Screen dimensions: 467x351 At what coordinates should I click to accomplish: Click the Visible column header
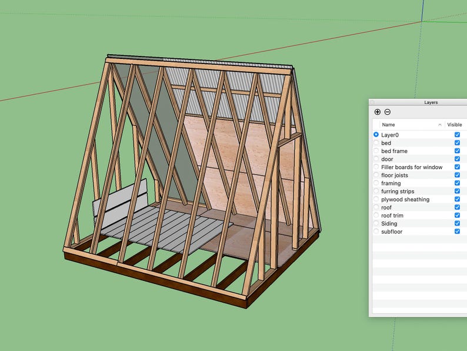pyautogui.click(x=455, y=125)
